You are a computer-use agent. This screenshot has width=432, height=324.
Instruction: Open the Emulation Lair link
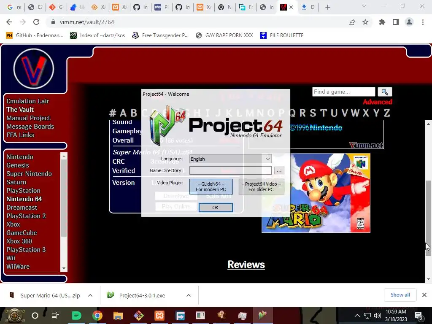click(x=28, y=101)
